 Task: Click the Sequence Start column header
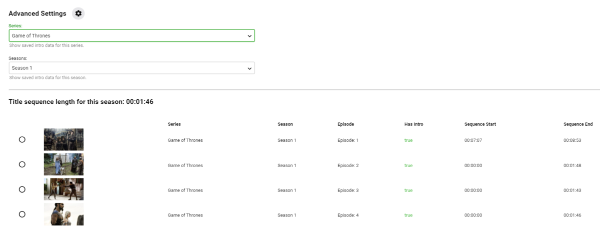click(480, 124)
